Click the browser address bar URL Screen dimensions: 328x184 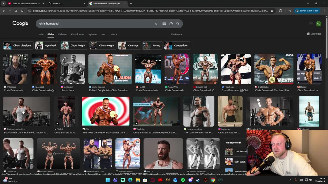point(150,11)
